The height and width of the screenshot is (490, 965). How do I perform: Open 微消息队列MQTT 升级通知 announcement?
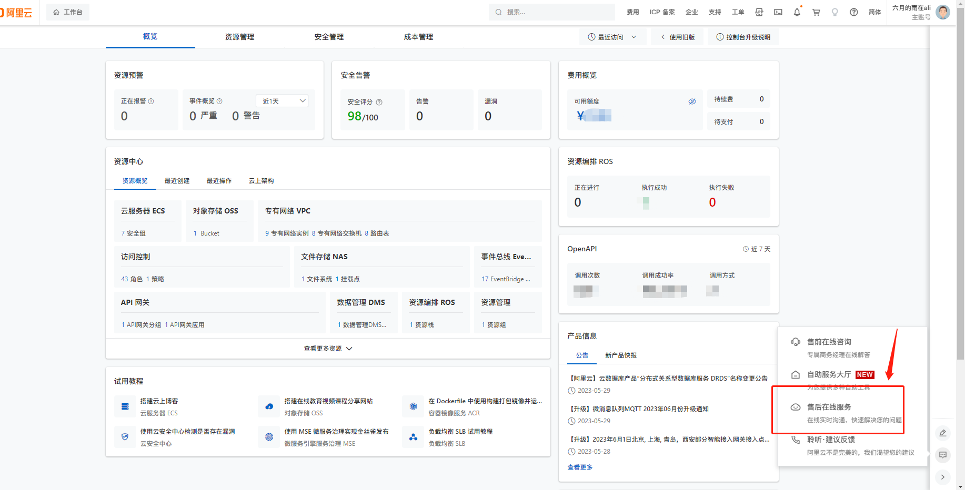[x=638, y=409]
